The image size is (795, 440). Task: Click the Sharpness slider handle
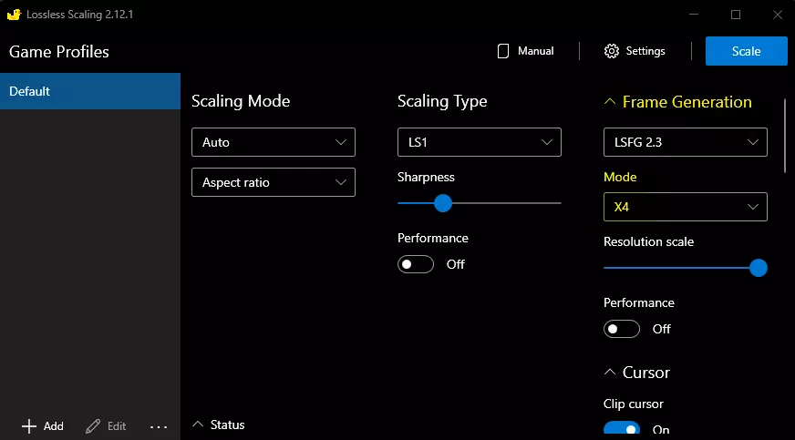[x=443, y=203]
